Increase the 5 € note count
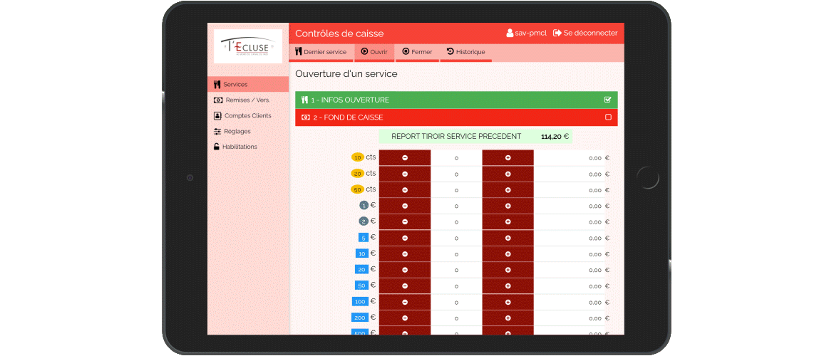The image size is (834, 356). pyautogui.click(x=508, y=238)
